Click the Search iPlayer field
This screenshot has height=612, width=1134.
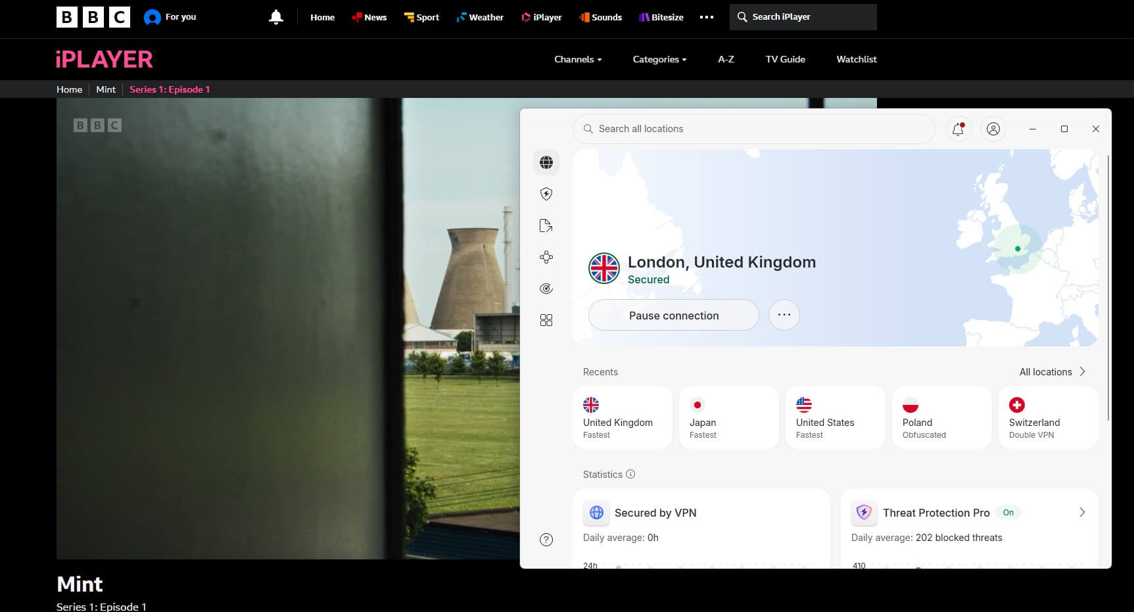click(803, 17)
